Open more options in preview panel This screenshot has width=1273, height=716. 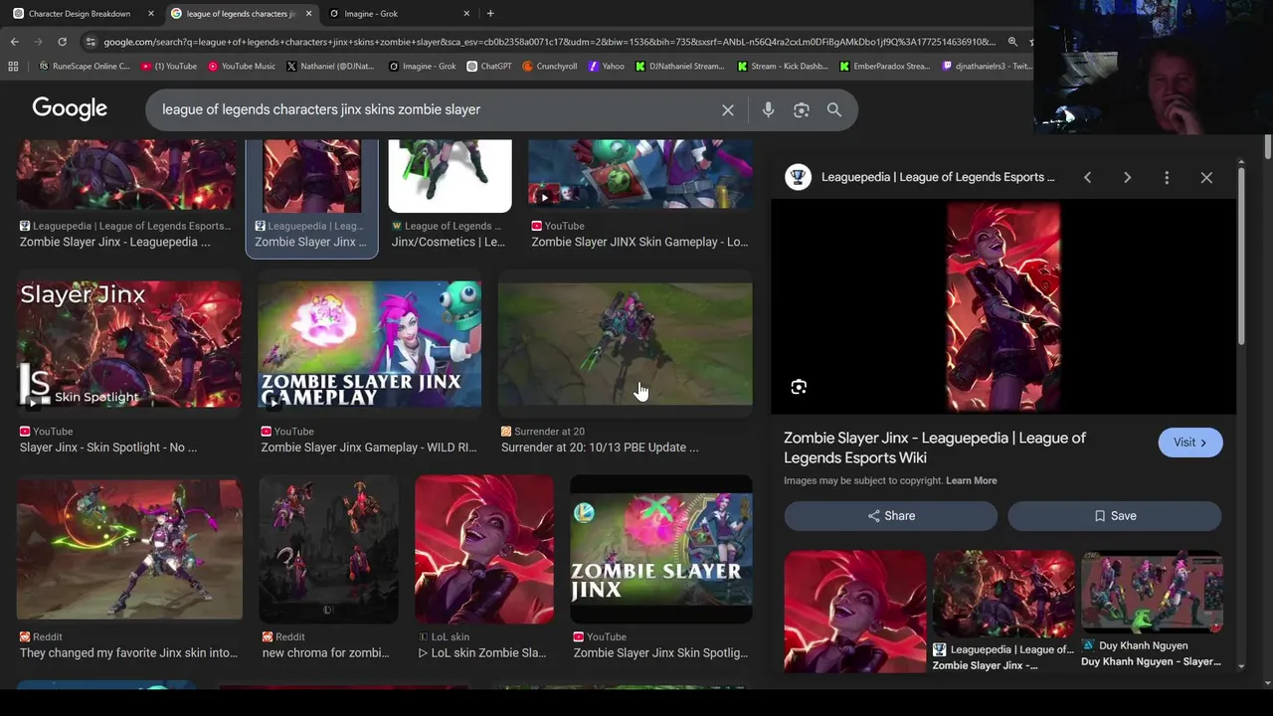1167,177
